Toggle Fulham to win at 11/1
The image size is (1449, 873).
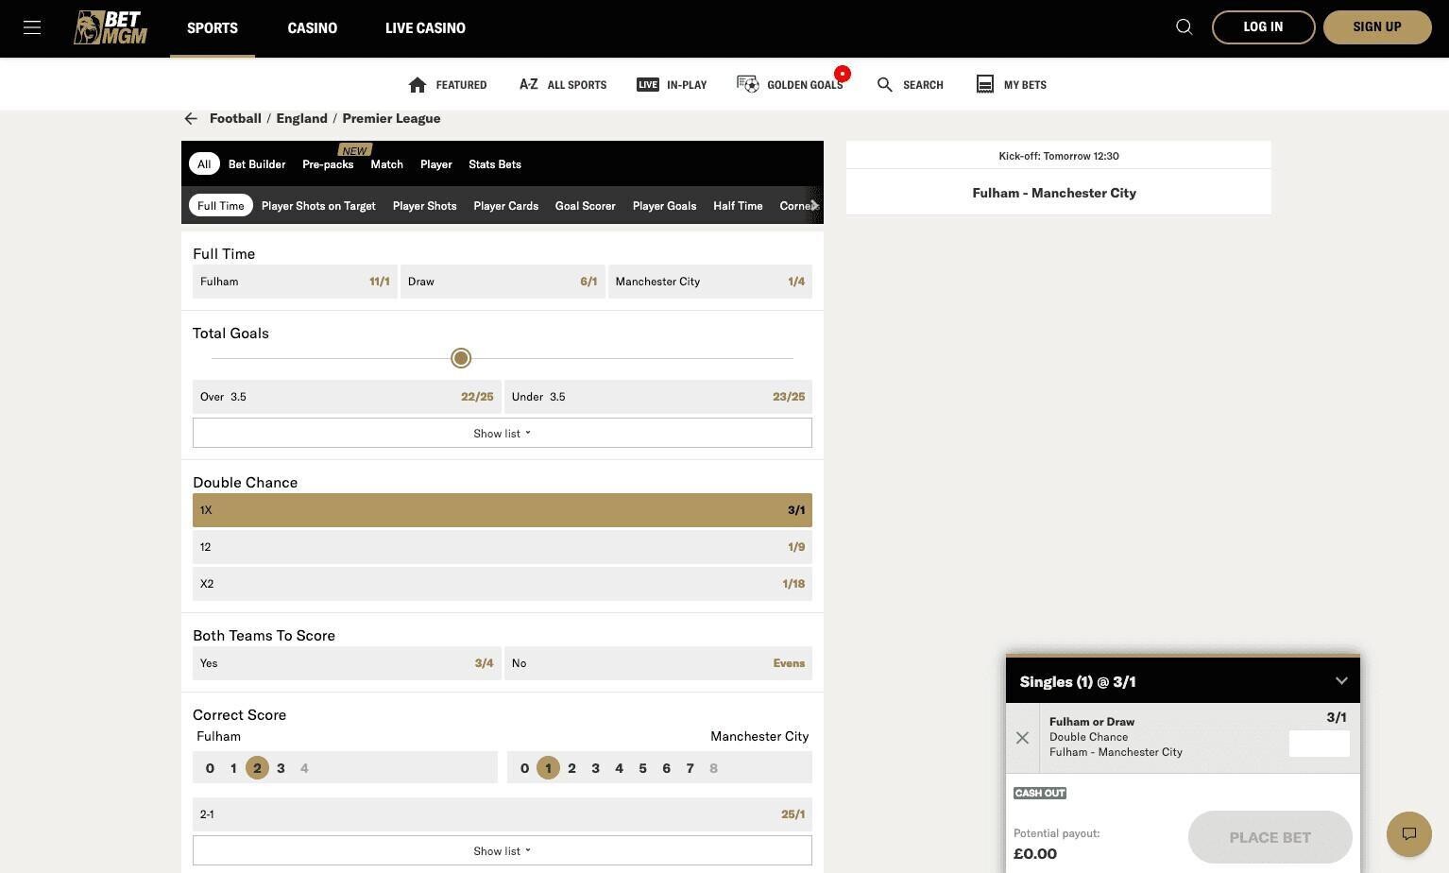(295, 282)
